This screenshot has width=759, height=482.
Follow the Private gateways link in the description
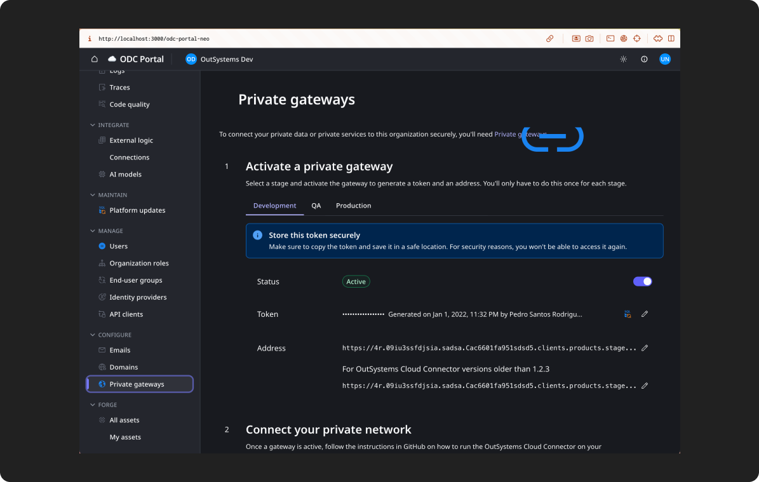[520, 134]
